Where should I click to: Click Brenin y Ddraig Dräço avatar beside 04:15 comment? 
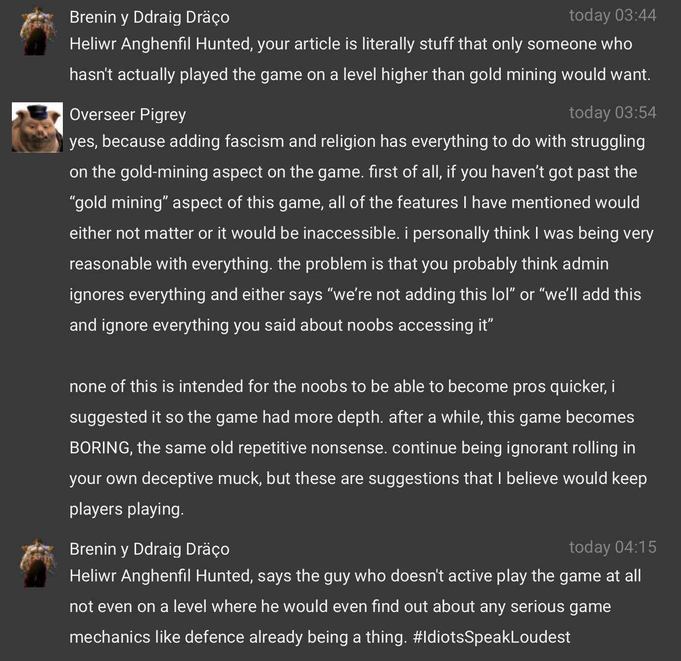pyautogui.click(x=37, y=563)
